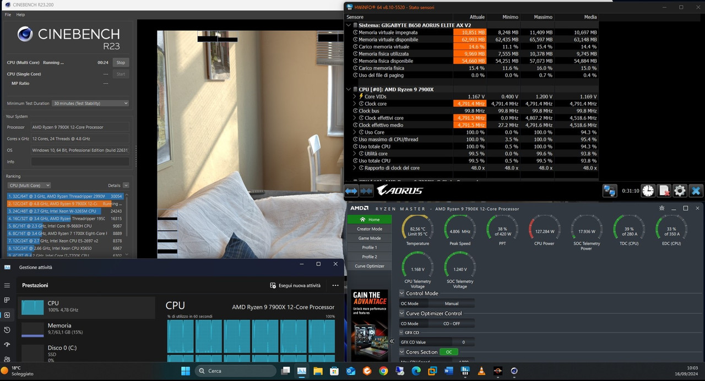
Task: Open Google Chrome from the taskbar
Action: click(383, 371)
